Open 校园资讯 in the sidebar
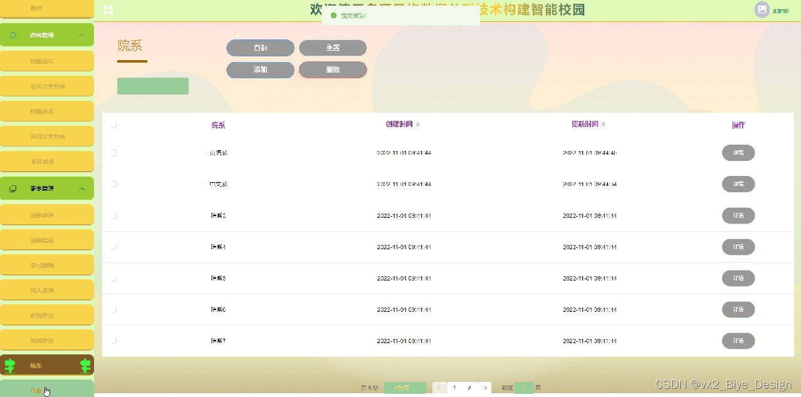The width and height of the screenshot is (801, 397). (47, 111)
